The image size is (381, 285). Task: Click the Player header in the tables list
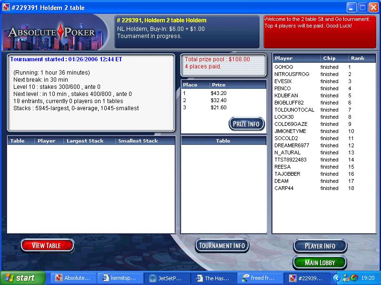pos(49,141)
